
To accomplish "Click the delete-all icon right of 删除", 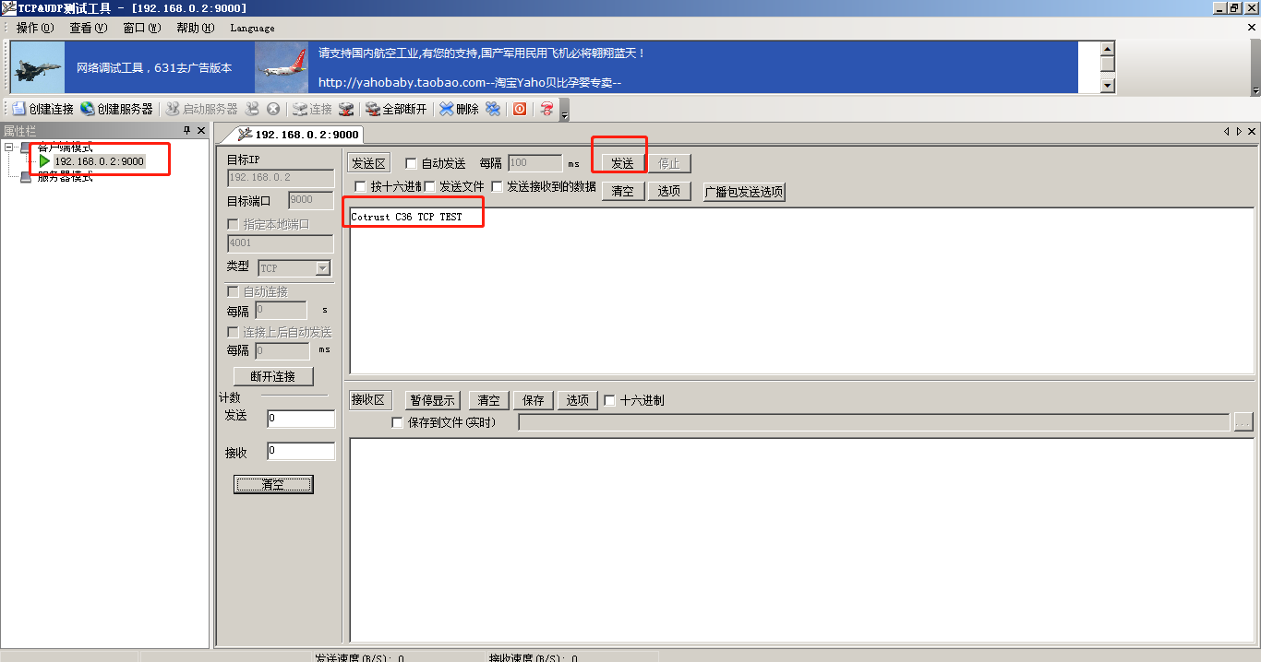I will point(493,109).
